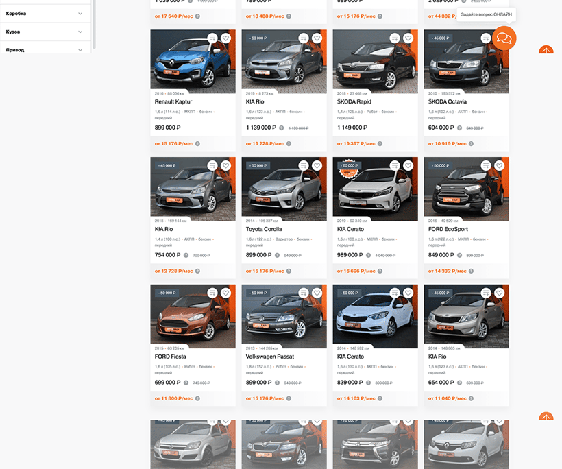
Task: View the orange FORD Fiesta photo
Action: click(193, 316)
